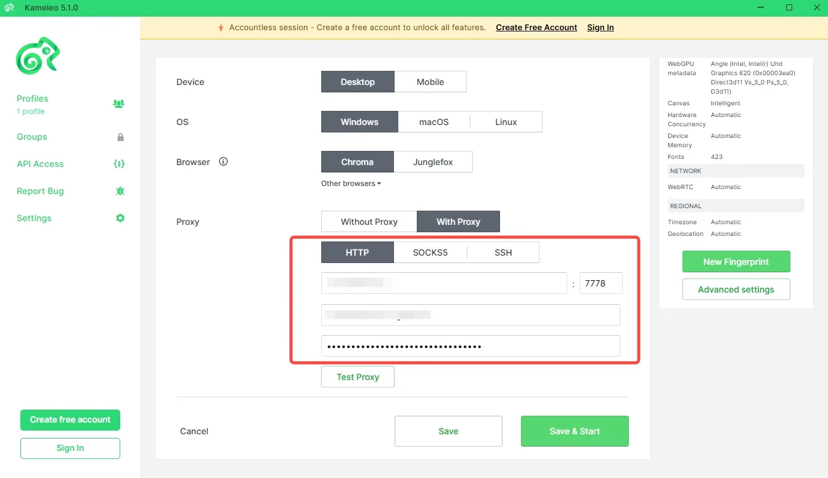Click the Groups lock icon
828x478 pixels.
pos(120,137)
